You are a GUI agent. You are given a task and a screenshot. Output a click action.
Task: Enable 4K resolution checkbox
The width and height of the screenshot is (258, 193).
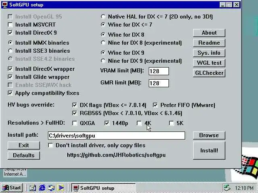(x=139, y=123)
